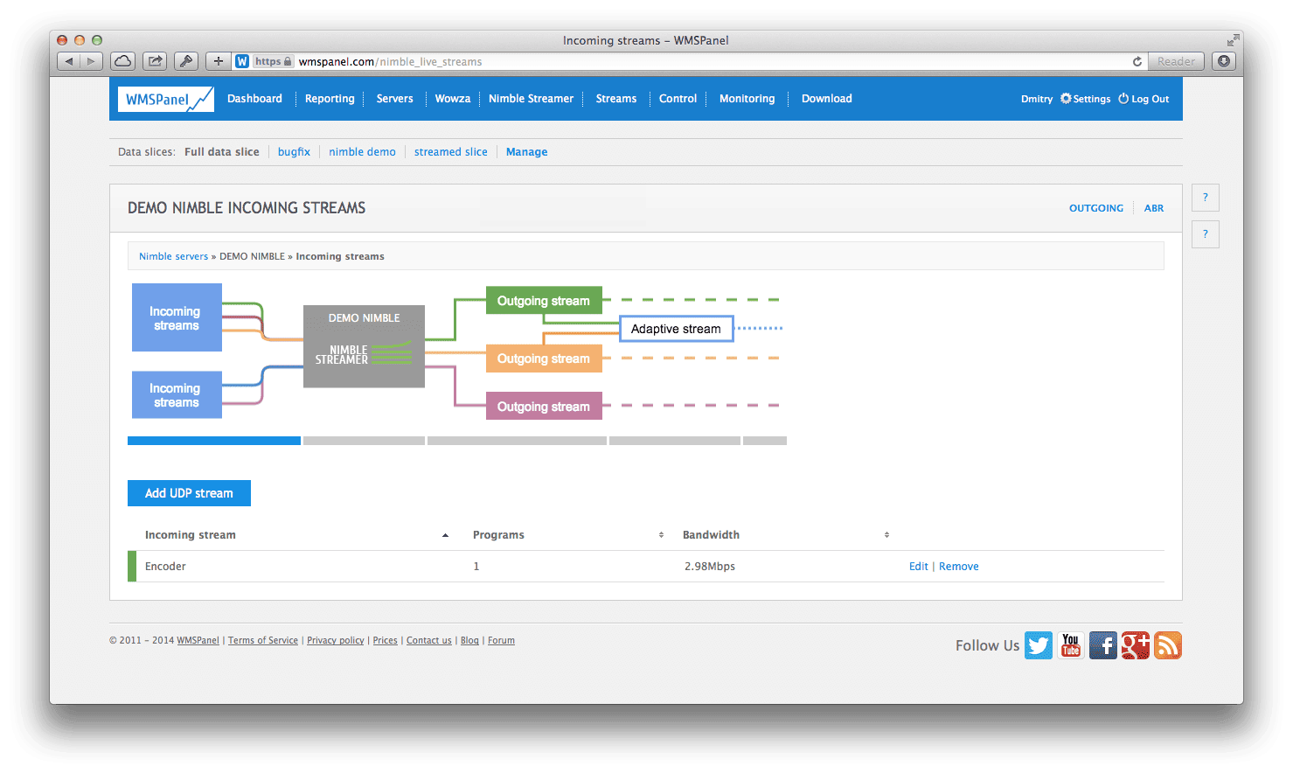The image size is (1293, 773).
Task: Open the Forum footer link
Action: pyautogui.click(x=501, y=641)
